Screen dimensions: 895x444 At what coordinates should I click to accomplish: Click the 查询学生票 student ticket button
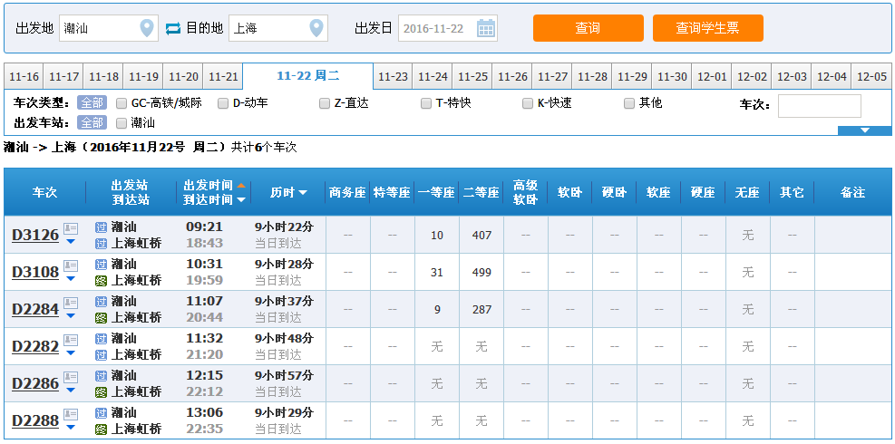coord(708,28)
